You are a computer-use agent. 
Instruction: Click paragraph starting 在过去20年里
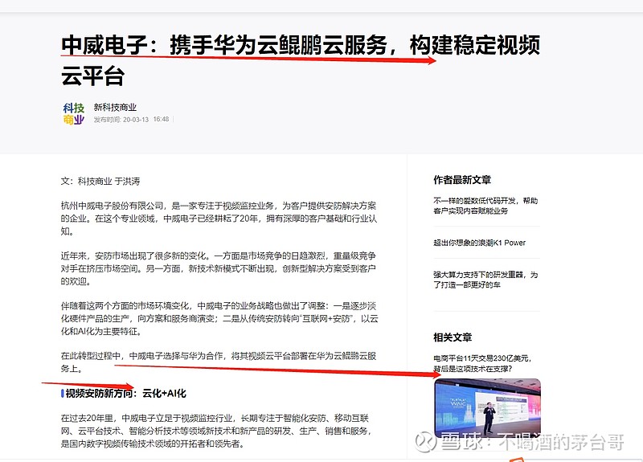click(216, 431)
